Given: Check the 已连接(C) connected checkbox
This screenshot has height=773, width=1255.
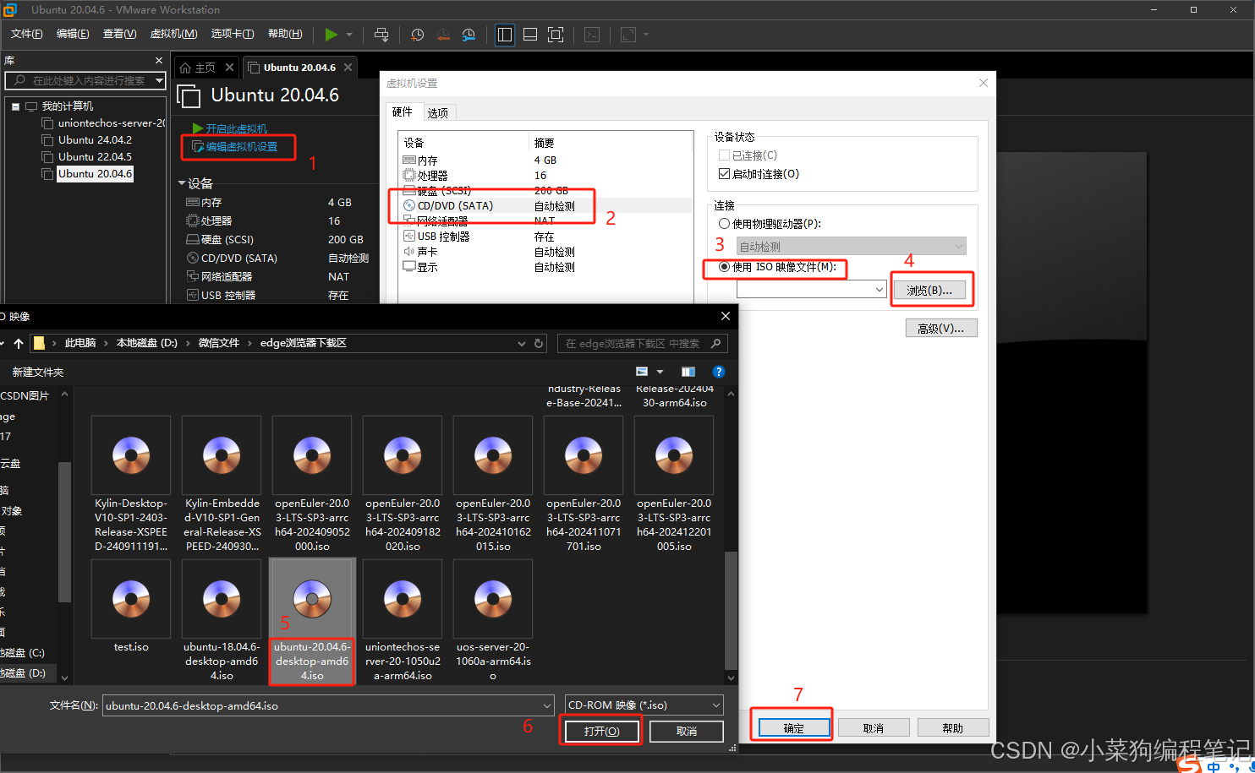Looking at the screenshot, I should (x=724, y=155).
